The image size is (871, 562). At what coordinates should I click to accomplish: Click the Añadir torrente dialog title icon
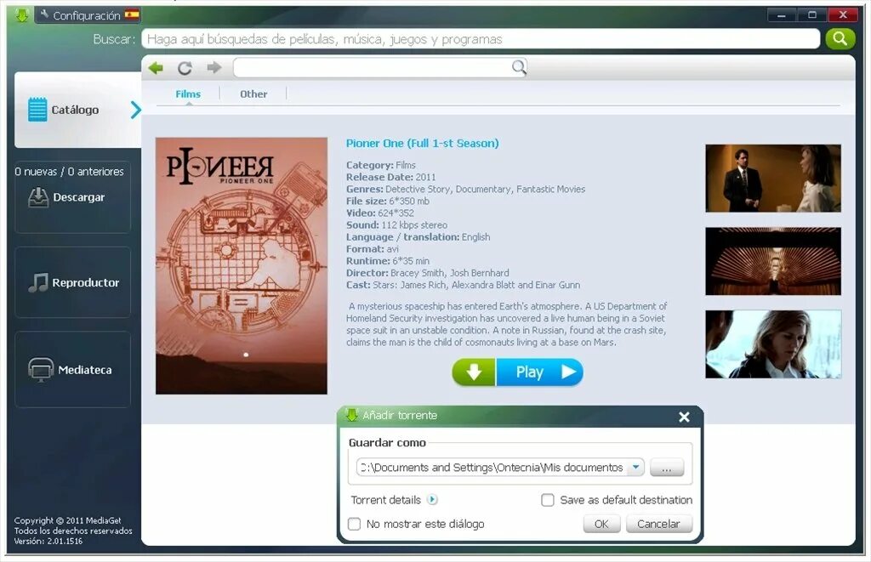tap(351, 415)
